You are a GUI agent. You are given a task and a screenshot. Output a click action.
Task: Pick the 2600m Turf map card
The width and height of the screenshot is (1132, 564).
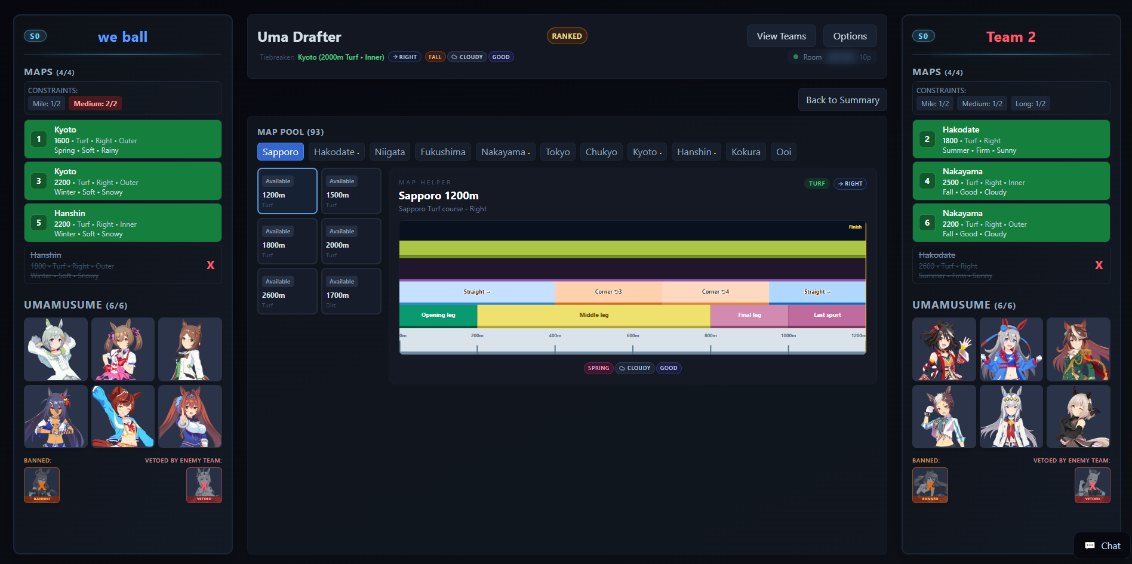287,291
